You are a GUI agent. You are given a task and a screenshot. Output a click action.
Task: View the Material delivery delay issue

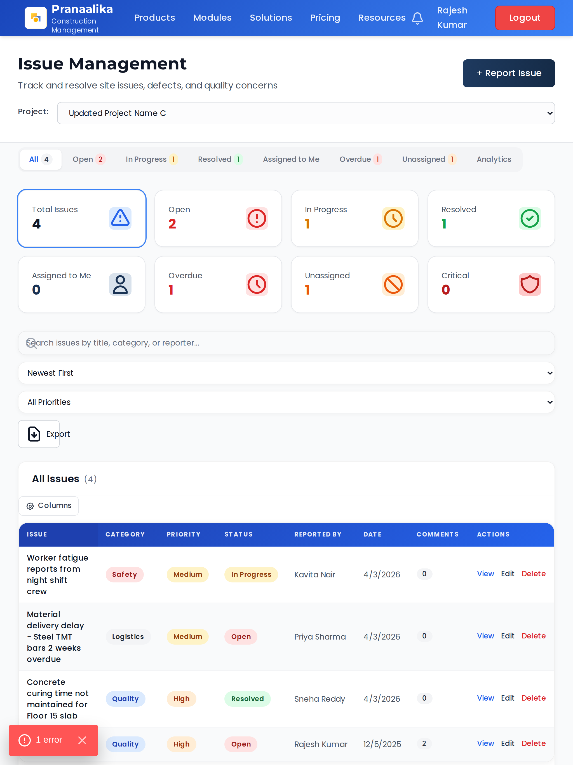(485, 636)
